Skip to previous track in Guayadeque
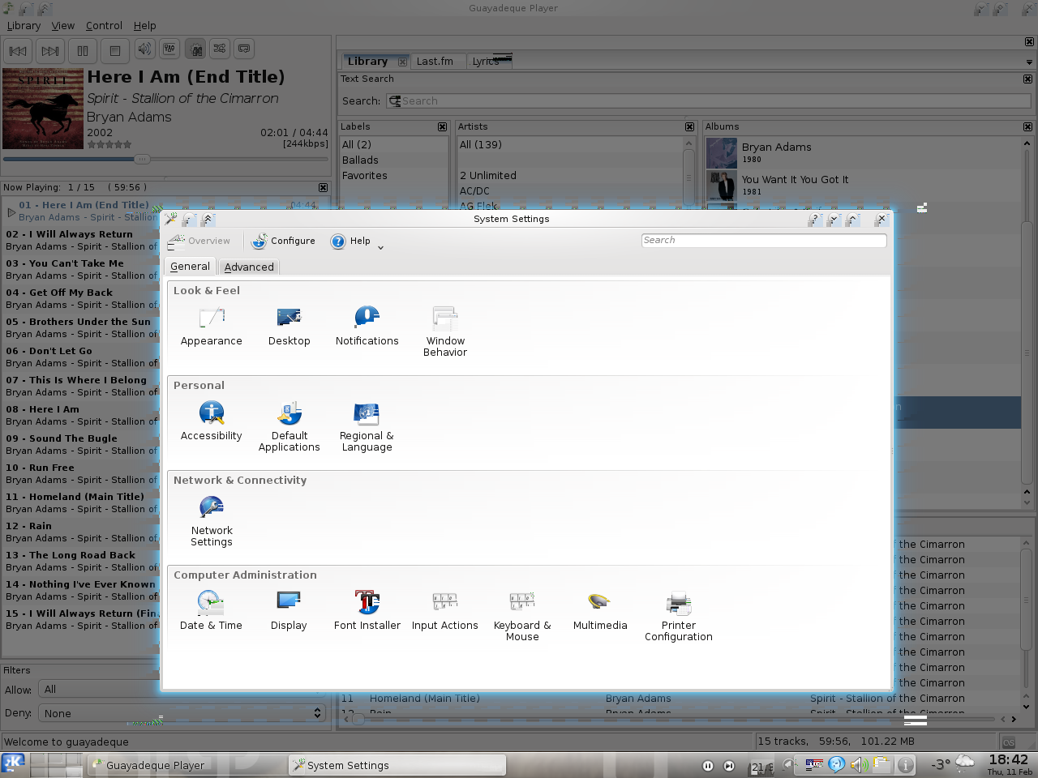Viewport: 1038px width, 778px height. (x=18, y=50)
